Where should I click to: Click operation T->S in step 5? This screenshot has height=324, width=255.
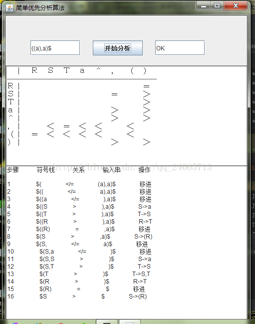[x=144, y=214]
